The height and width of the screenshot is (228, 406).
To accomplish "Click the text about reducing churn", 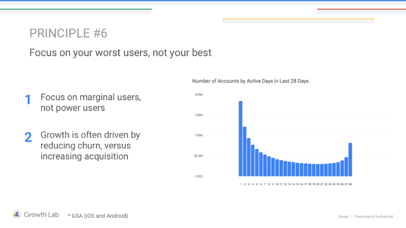I will pos(90,146).
